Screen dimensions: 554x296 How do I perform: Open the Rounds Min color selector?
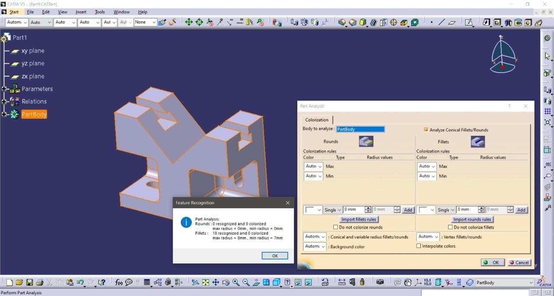coord(313,176)
